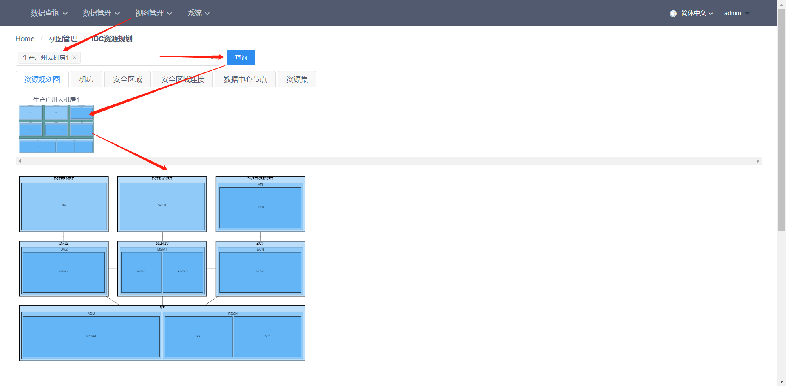Click the ADM group label
The height and width of the screenshot is (386, 786).
91,314
